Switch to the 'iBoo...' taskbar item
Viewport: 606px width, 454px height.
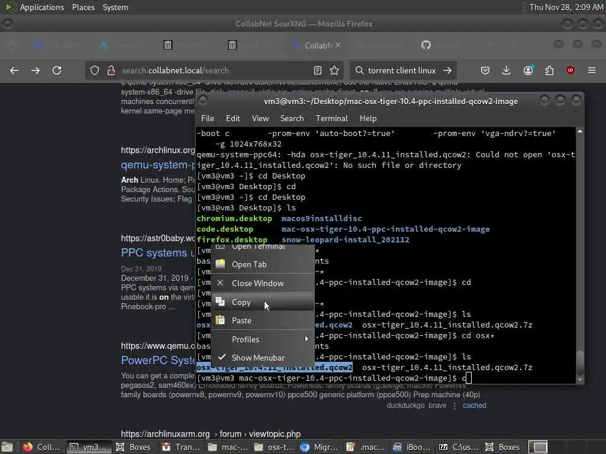[x=412, y=447]
